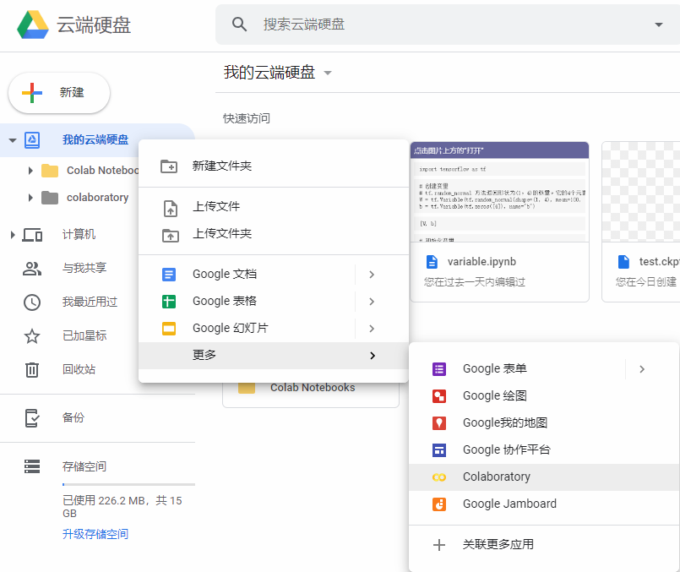Open the 我的云端硬盘 header dropdown arrow
Viewport: 680px width, 572px height.
click(328, 73)
